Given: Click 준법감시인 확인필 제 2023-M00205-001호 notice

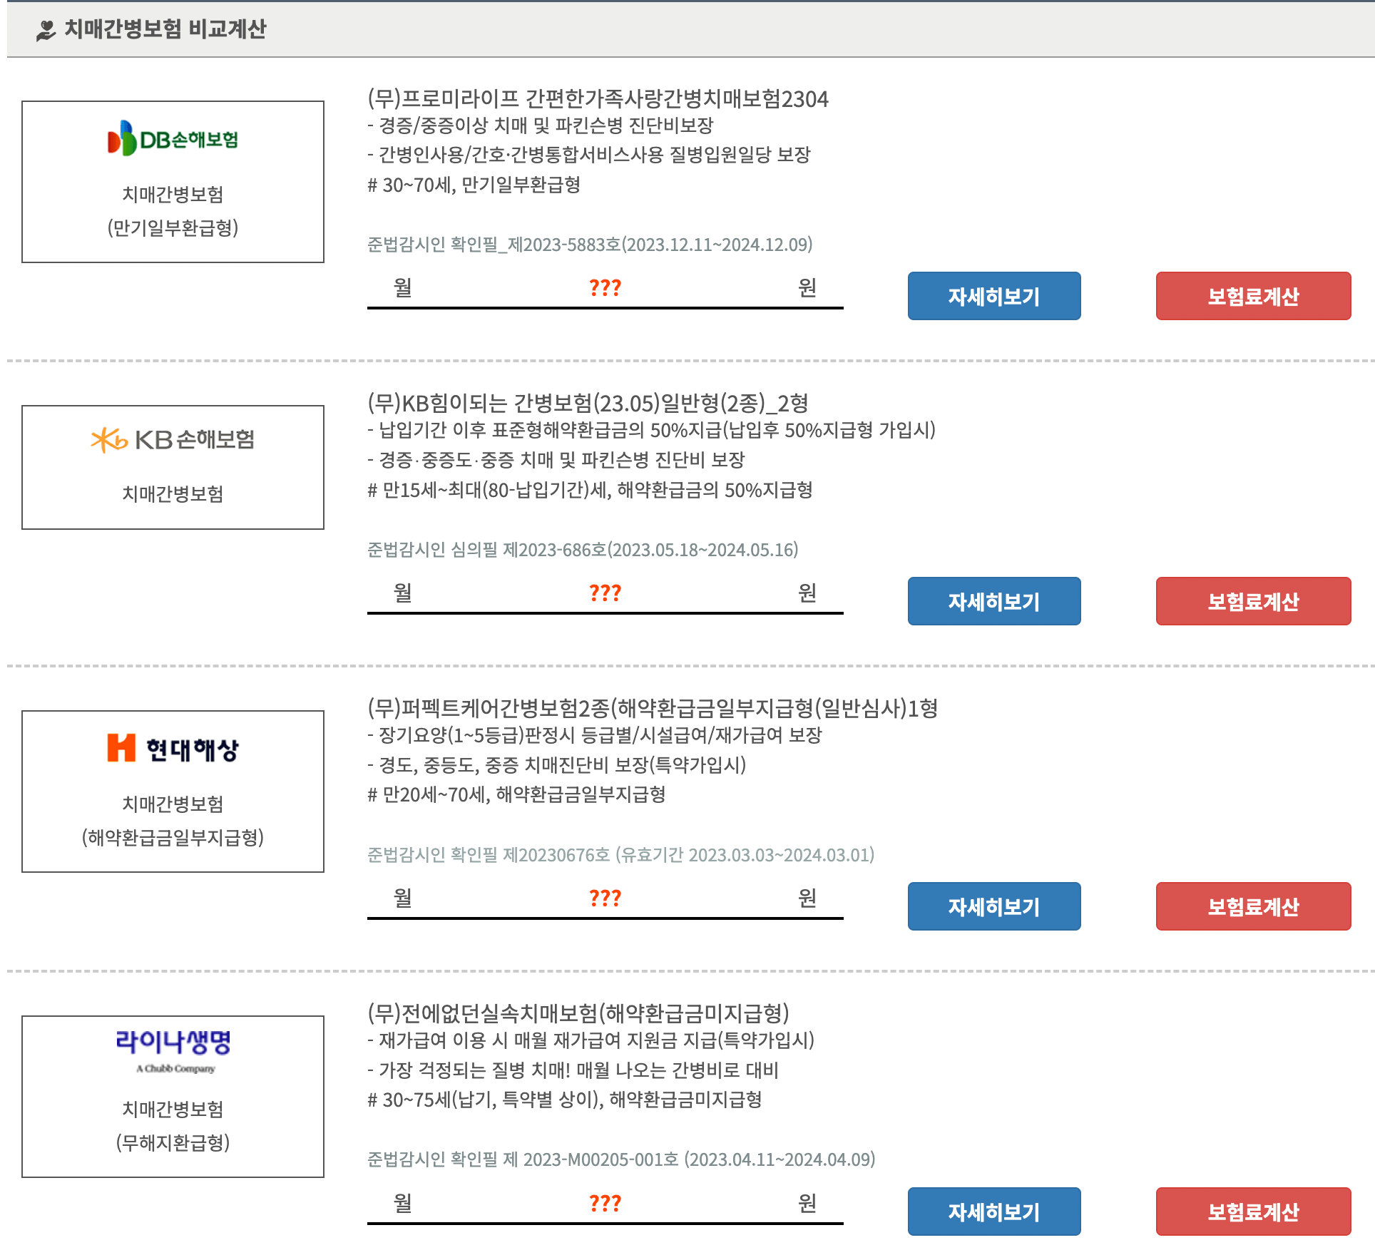Looking at the screenshot, I should (621, 1159).
